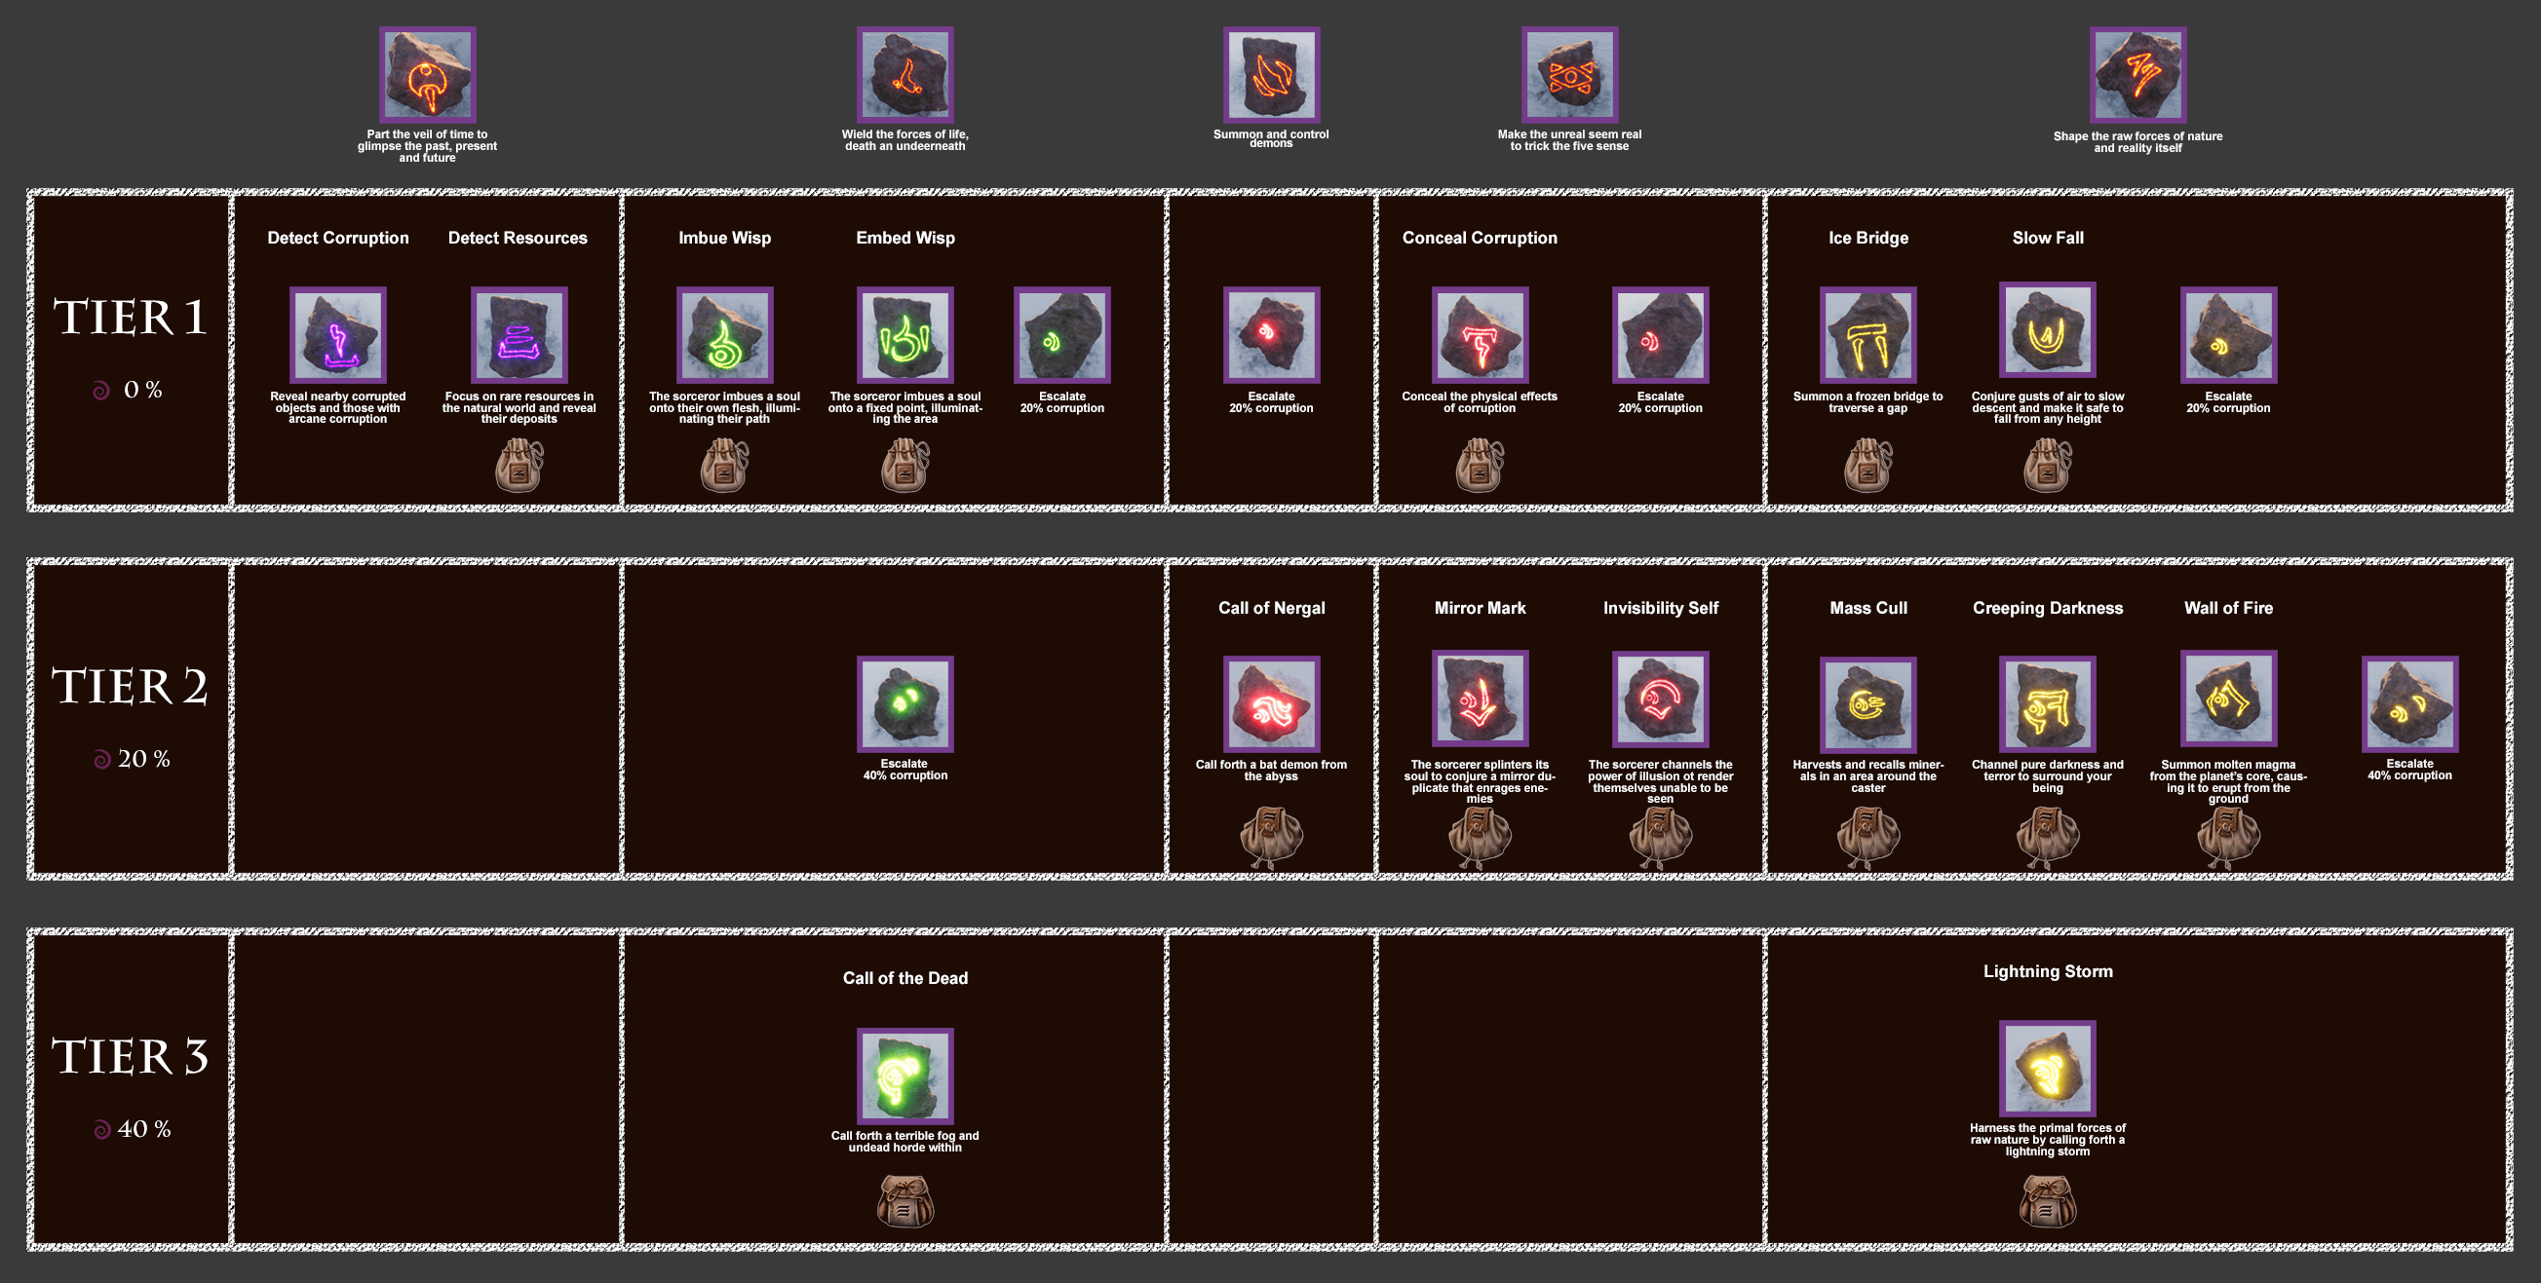Select the Imbue Wisp green rune
The height and width of the screenshot is (1283, 2541).
pyautogui.click(x=724, y=334)
